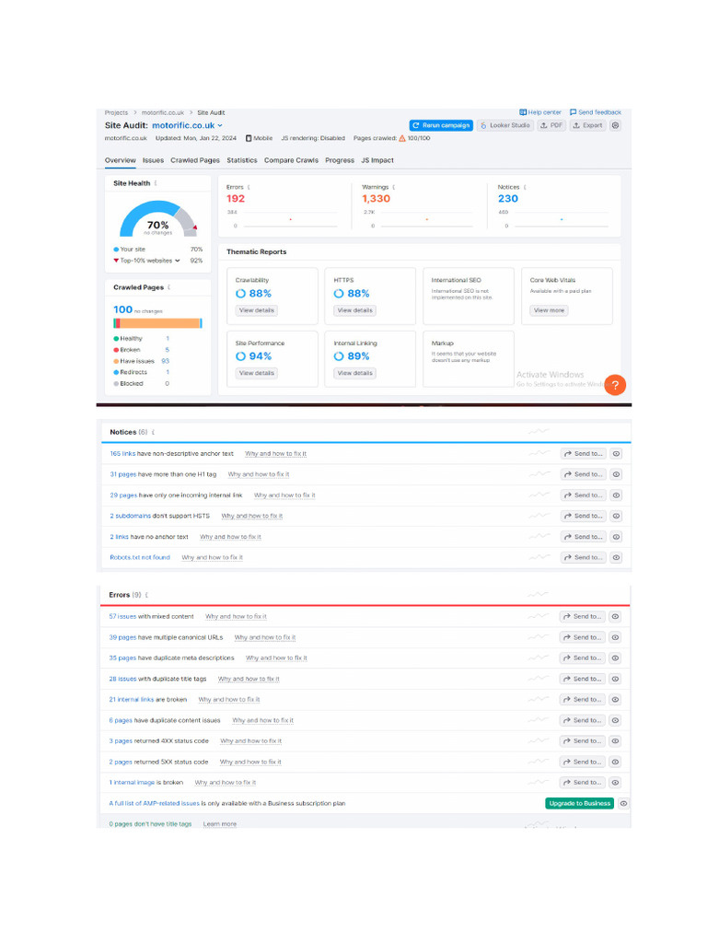View details of Site Performance report

(257, 373)
